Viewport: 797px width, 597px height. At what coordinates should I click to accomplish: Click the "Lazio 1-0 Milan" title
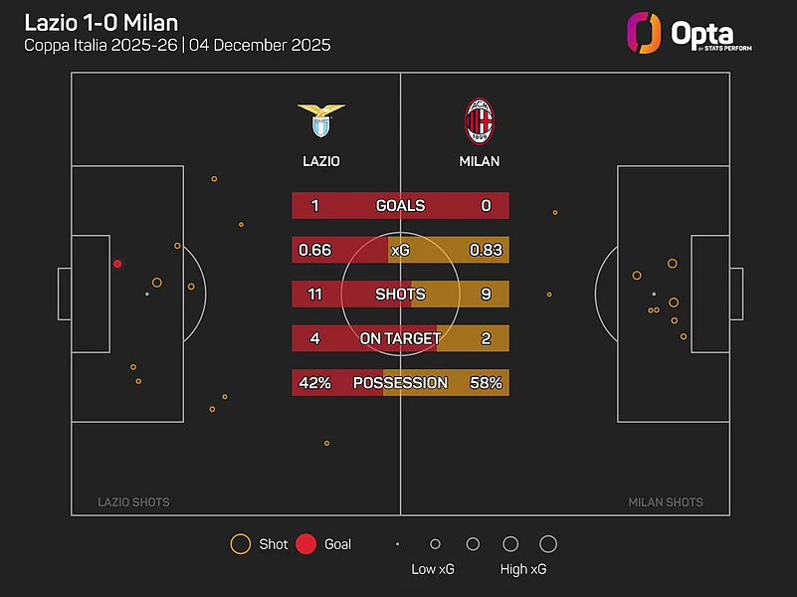coord(101,21)
